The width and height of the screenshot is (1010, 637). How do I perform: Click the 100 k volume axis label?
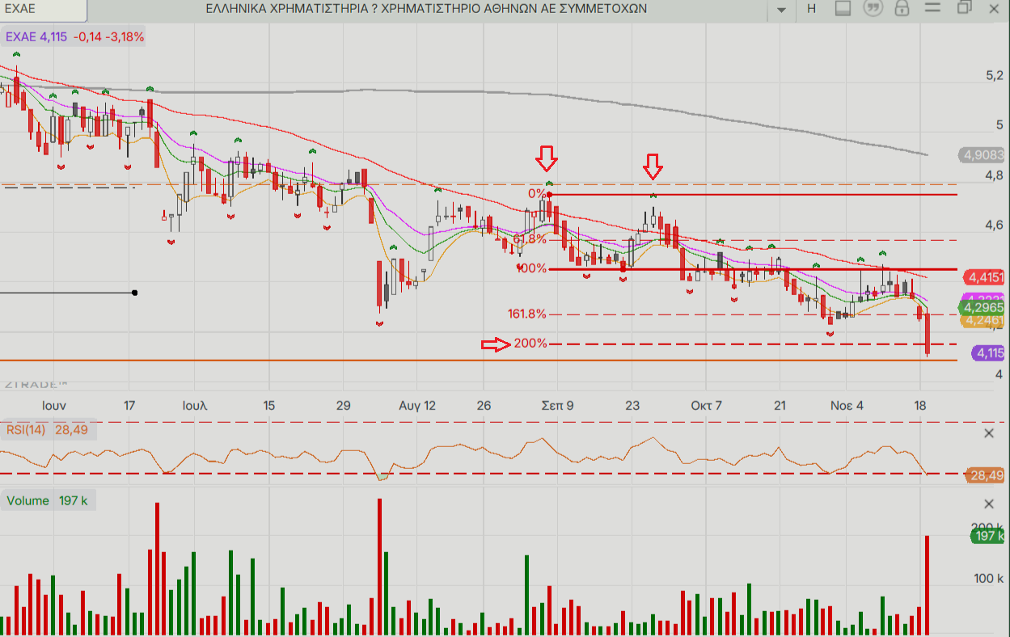pos(987,579)
